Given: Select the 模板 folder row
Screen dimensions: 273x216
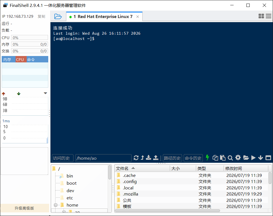Looking at the screenshot, I should (x=191, y=206).
